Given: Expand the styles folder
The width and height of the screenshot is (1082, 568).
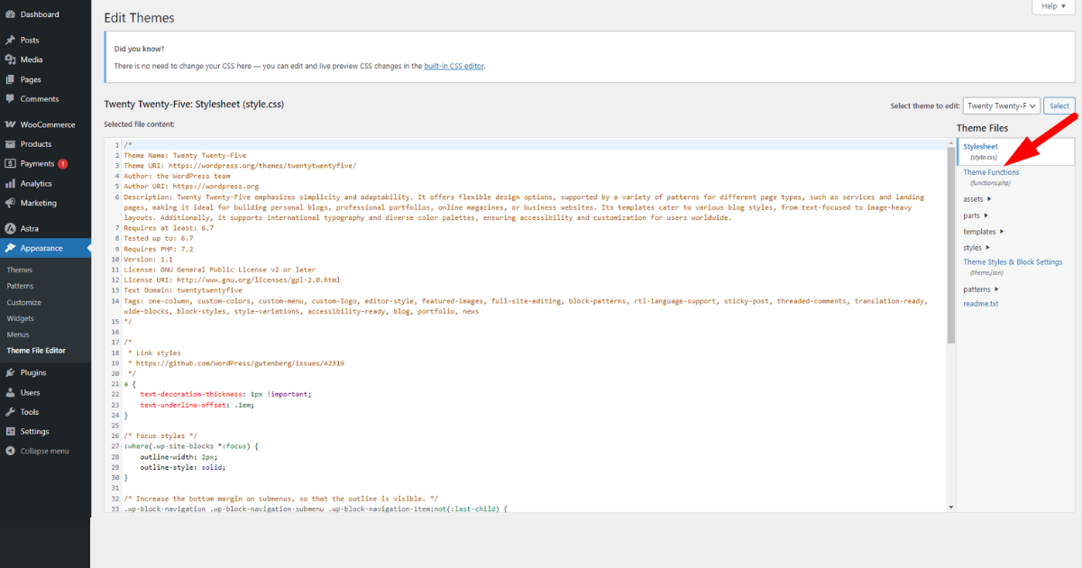Looking at the screenshot, I should tap(977, 248).
